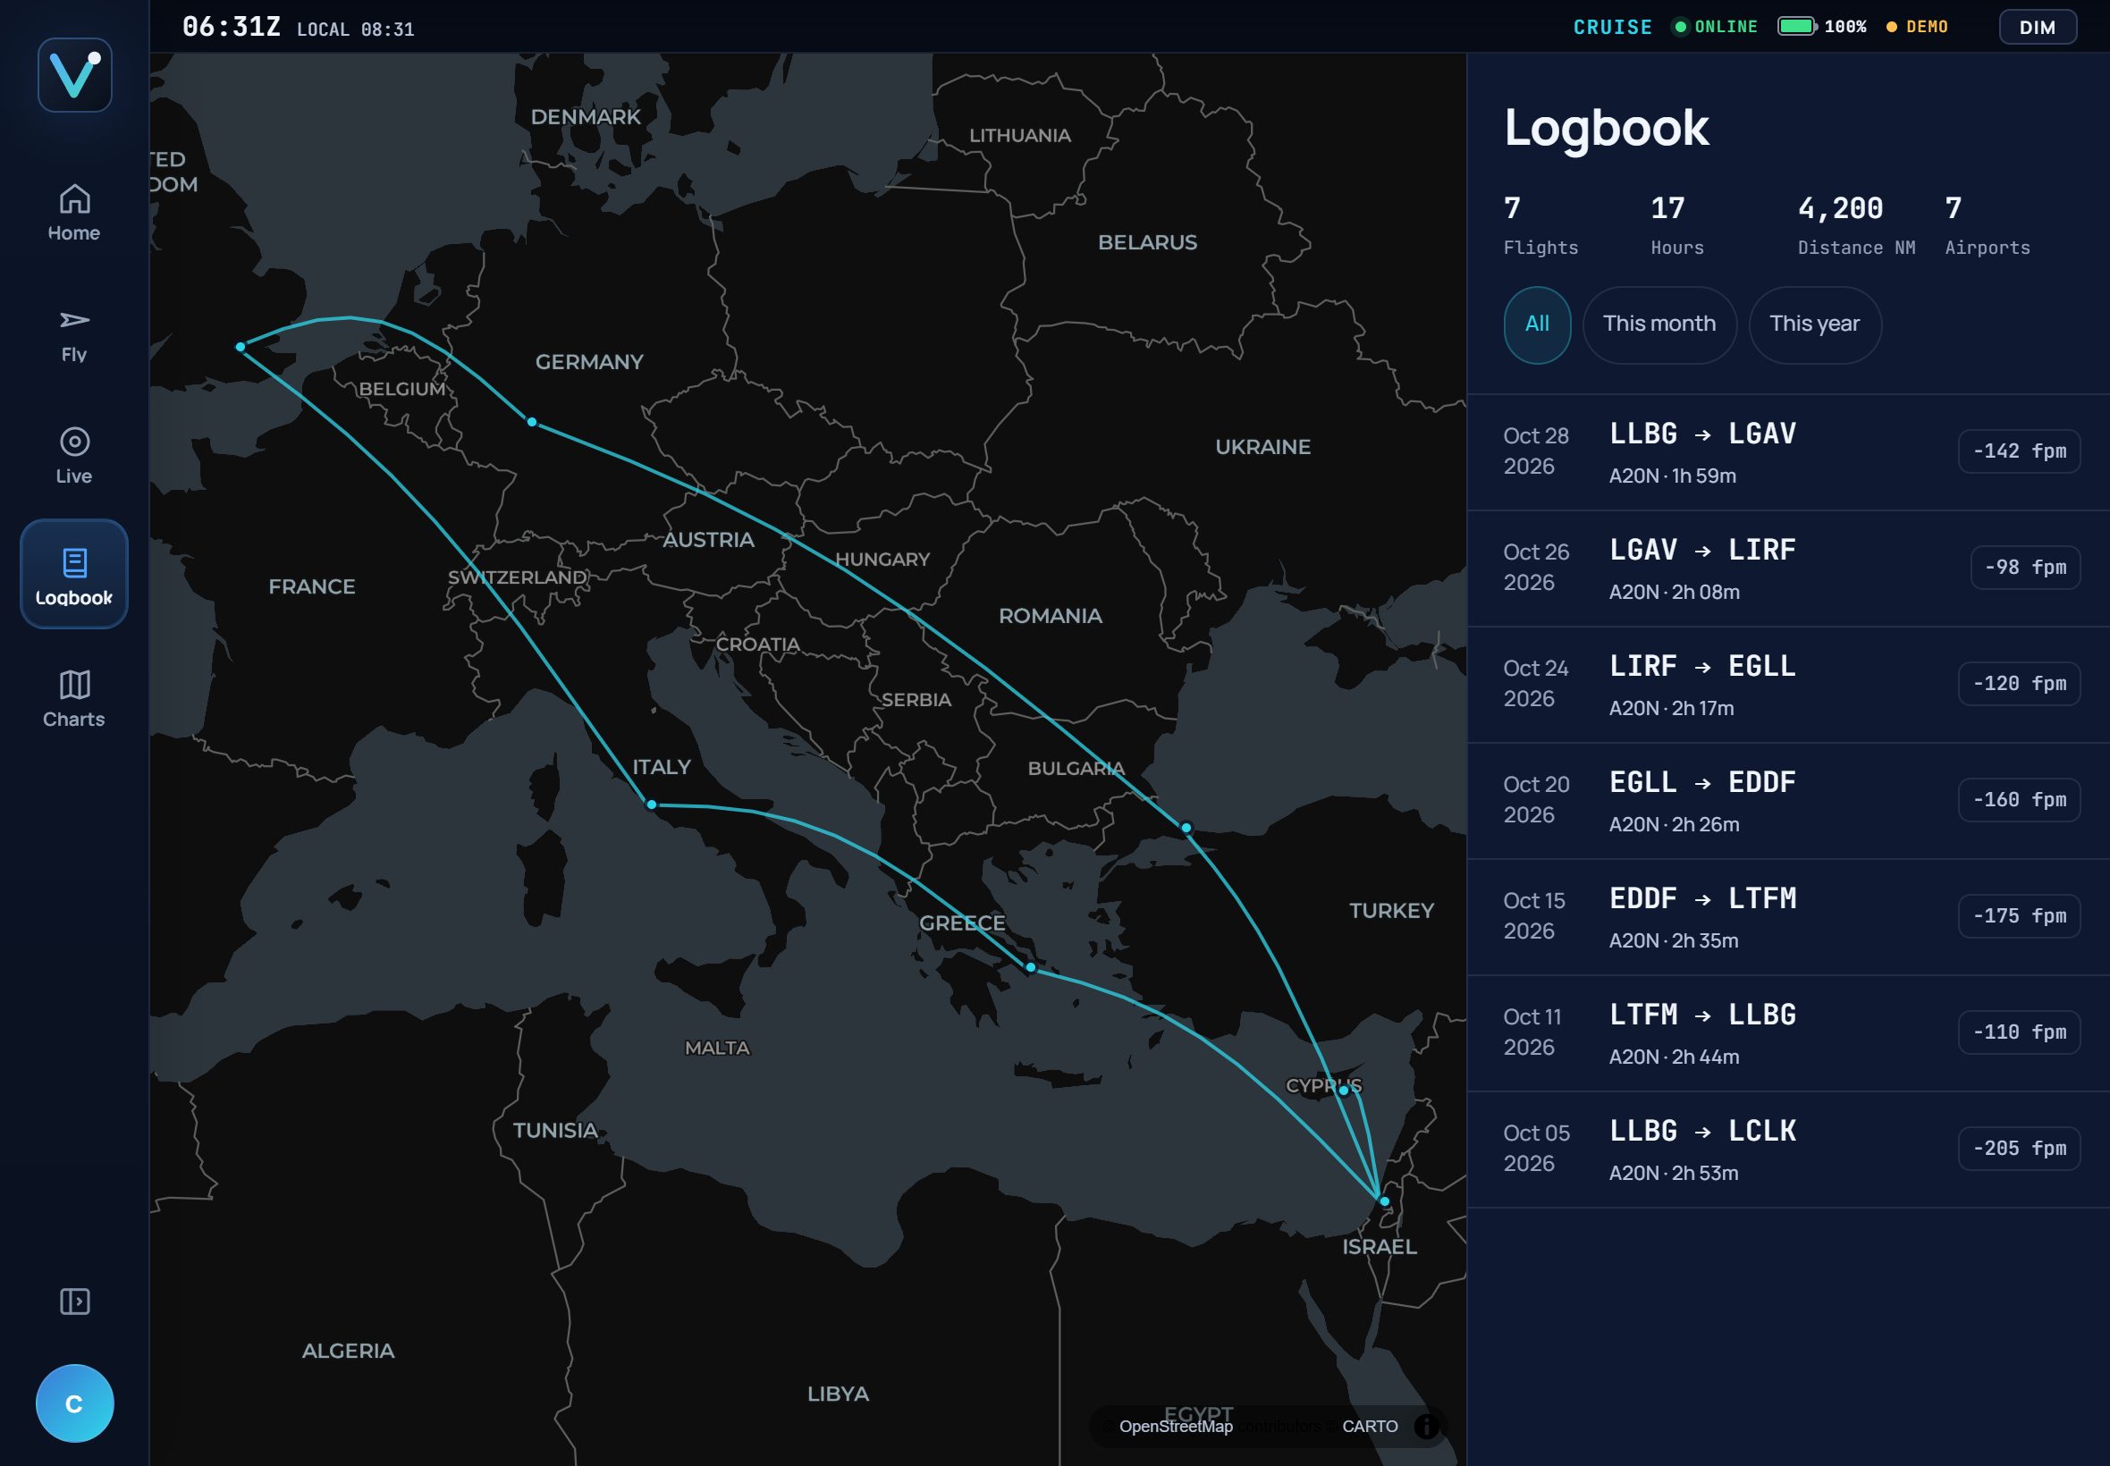Toggle DIM display mode
Viewport: 2110px width, 1466px height.
[2038, 27]
